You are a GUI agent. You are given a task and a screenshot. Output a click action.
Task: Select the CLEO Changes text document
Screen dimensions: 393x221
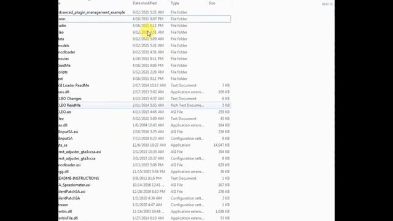click(x=144, y=99)
